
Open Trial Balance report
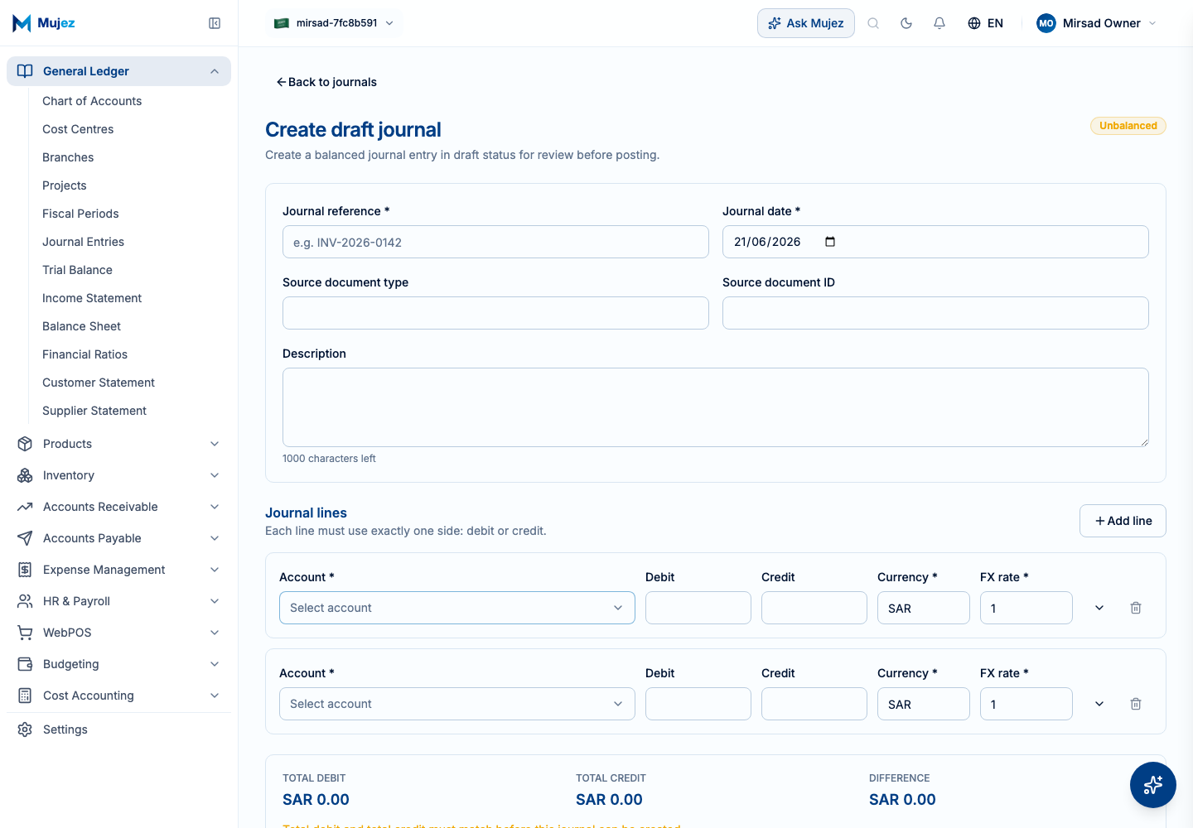pos(77,270)
